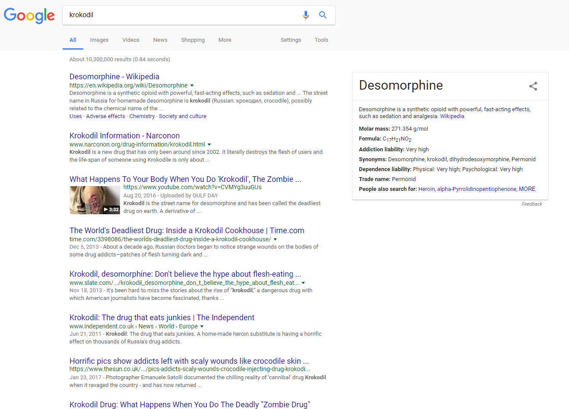Click Trade name Permonid entry
The width and height of the screenshot is (569, 409).
(x=387, y=179)
